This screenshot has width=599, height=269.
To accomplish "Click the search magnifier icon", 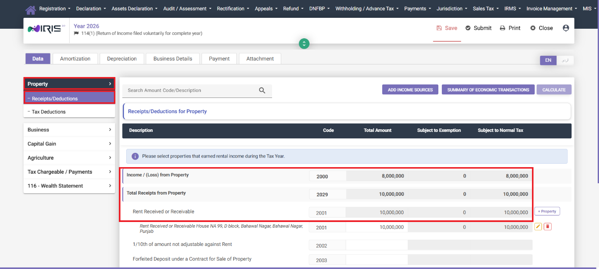I will pyautogui.click(x=262, y=90).
